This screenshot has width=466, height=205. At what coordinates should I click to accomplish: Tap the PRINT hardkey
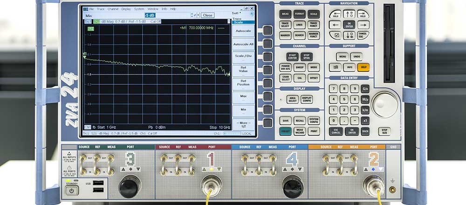click(x=314, y=131)
